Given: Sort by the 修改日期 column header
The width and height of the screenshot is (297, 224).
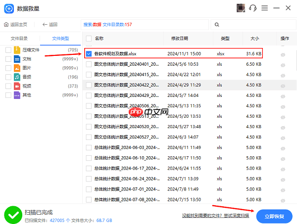Looking at the screenshot, I should (180, 39).
